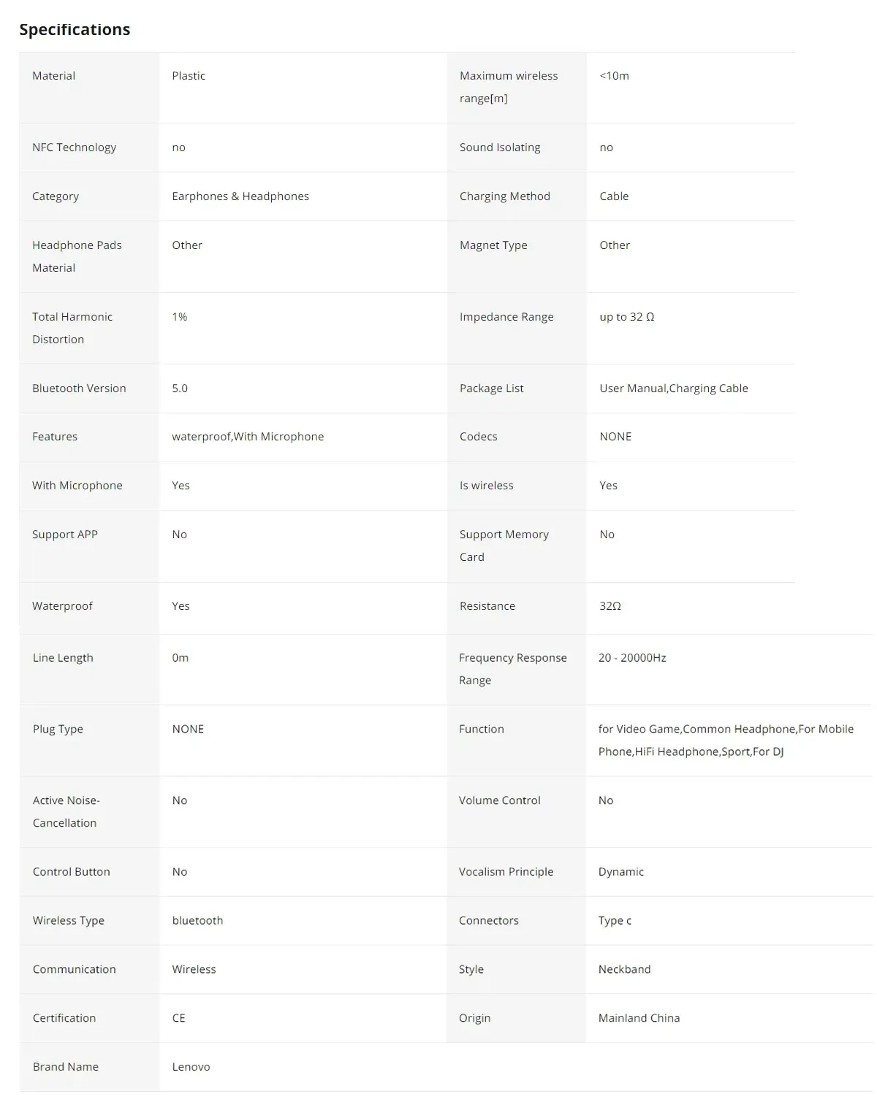Select the Connectors Type c value
The height and width of the screenshot is (1113, 877).
coord(615,921)
